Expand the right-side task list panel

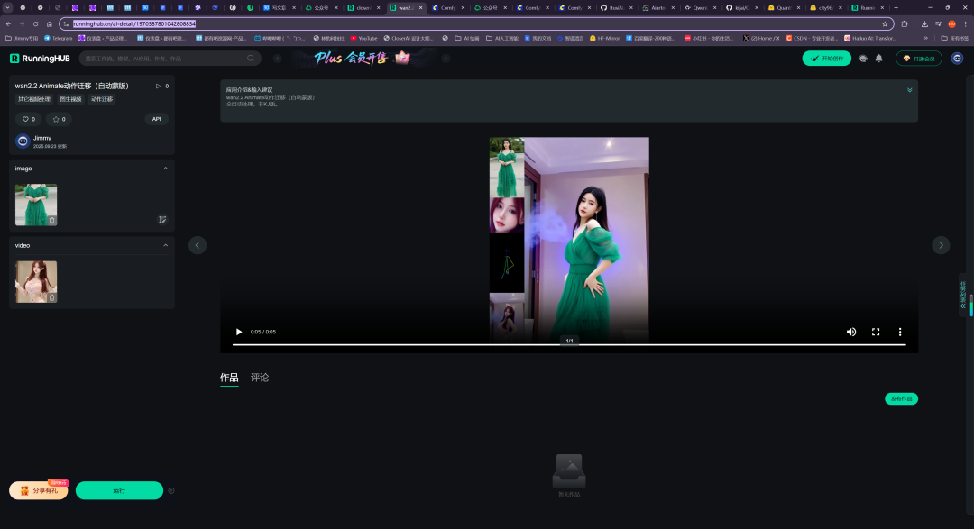pyautogui.click(x=963, y=295)
